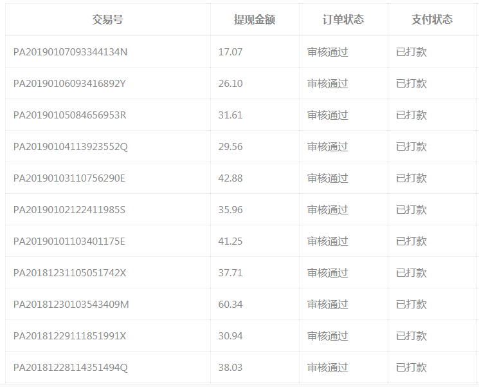Click the withdrawal amount 31.61

tap(230, 115)
